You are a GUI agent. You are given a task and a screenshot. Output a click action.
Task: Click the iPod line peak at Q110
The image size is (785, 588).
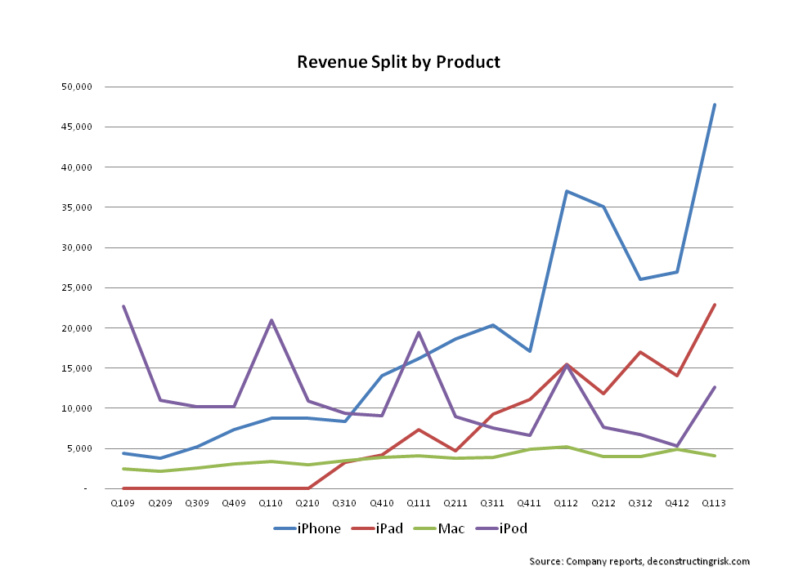coord(271,320)
